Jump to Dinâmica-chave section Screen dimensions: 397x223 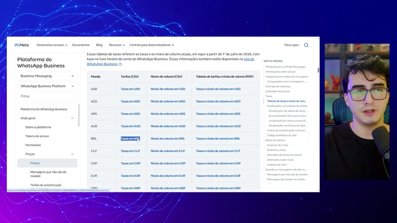click(x=276, y=150)
